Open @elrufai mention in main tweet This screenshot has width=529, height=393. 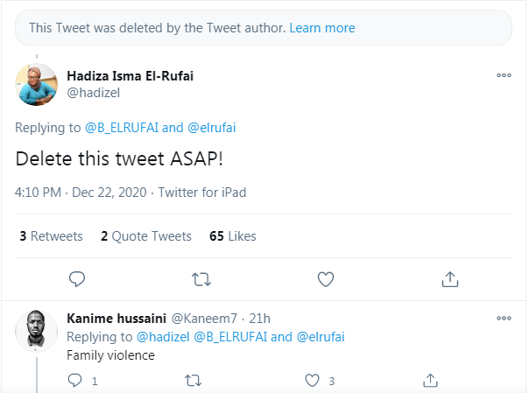point(212,128)
